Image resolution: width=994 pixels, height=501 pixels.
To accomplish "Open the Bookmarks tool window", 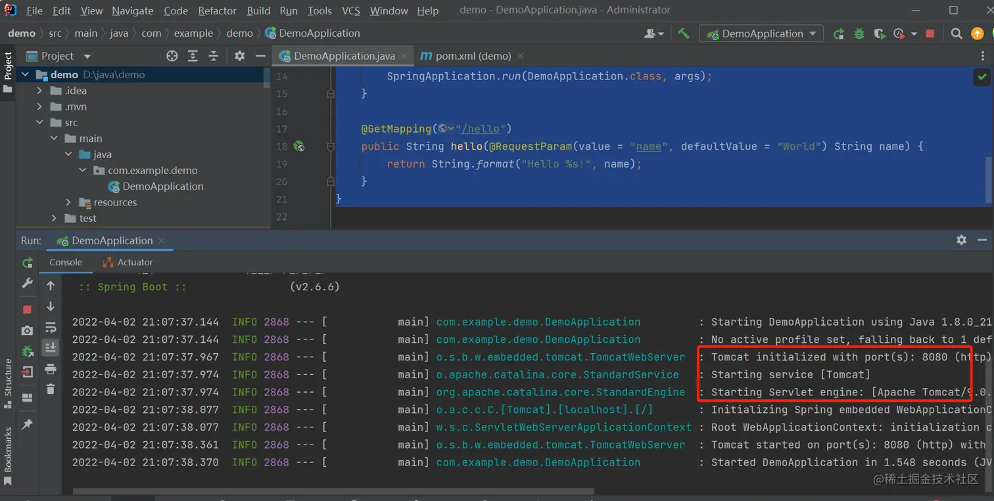I will pos(9,457).
